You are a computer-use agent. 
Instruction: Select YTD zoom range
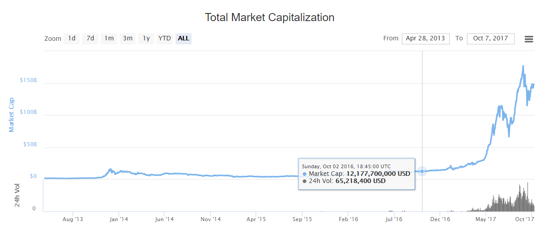pos(164,39)
